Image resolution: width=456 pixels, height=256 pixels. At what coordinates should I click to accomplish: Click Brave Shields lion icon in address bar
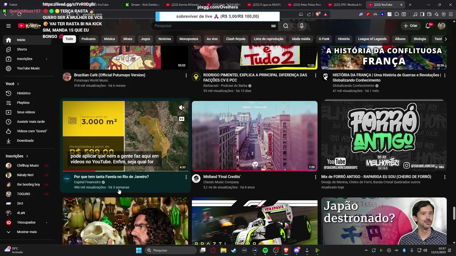[318, 14]
